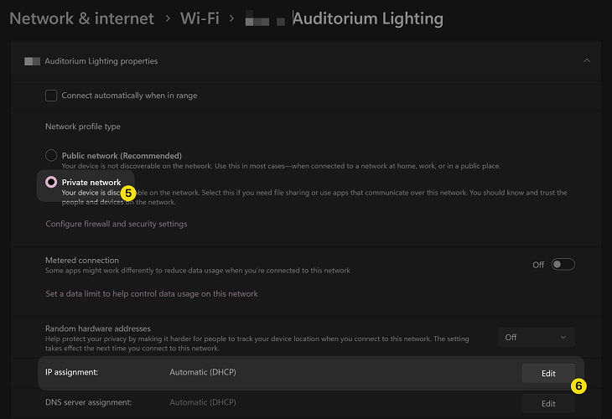The image size is (612, 419).
Task: Click the network icon beside Auditorium Lighting properties
Action: click(33, 61)
